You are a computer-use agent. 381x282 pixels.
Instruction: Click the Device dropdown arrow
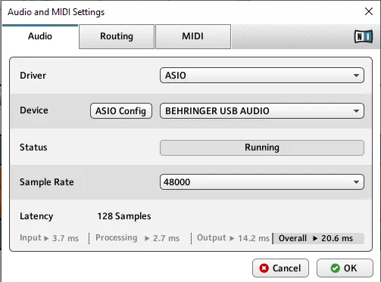pos(356,111)
